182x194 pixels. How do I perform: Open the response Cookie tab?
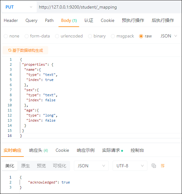pos(62,150)
